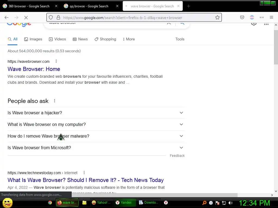Click the round face tray icon
278x208 pixels.
pyautogui.click(x=211, y=203)
